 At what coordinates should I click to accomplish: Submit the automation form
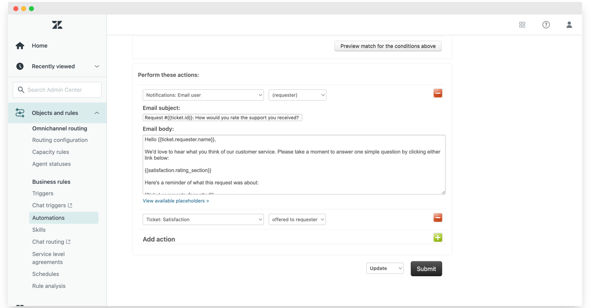click(426, 269)
